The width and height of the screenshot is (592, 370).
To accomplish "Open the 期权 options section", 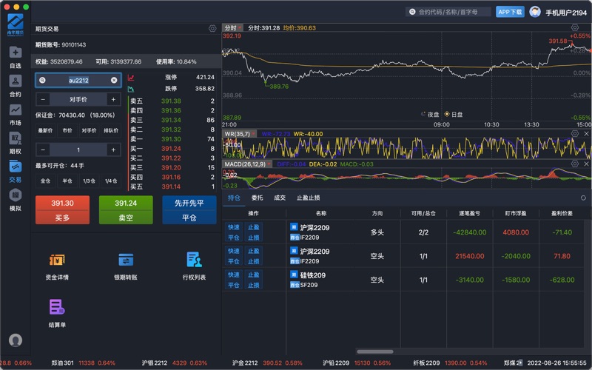I will [x=15, y=142].
